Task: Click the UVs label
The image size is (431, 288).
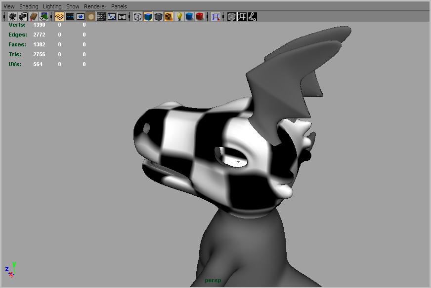Action: [x=15, y=64]
